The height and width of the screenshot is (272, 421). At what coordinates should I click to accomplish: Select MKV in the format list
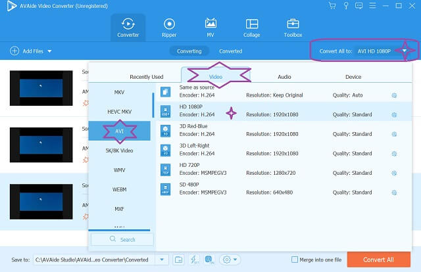click(119, 92)
